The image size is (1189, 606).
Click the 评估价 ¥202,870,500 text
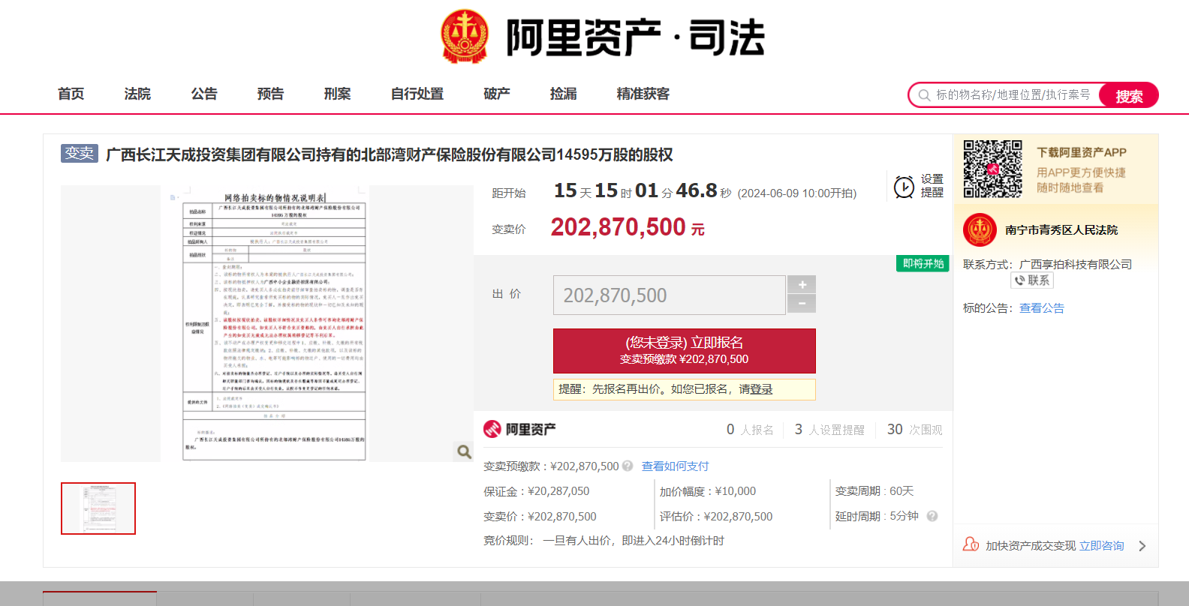click(716, 517)
